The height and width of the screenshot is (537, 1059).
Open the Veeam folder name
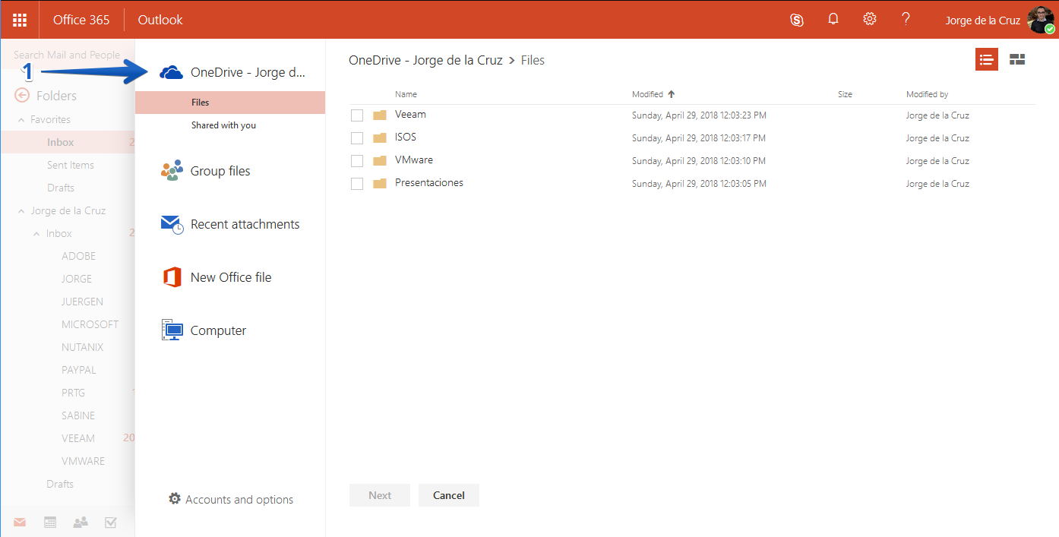pyautogui.click(x=410, y=115)
